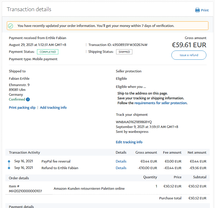Image resolution: width=215 pixels, height=208 pixels.
Task: Click the top timeline dot for fee reversal
Action: pyautogui.click(x=9, y=161)
